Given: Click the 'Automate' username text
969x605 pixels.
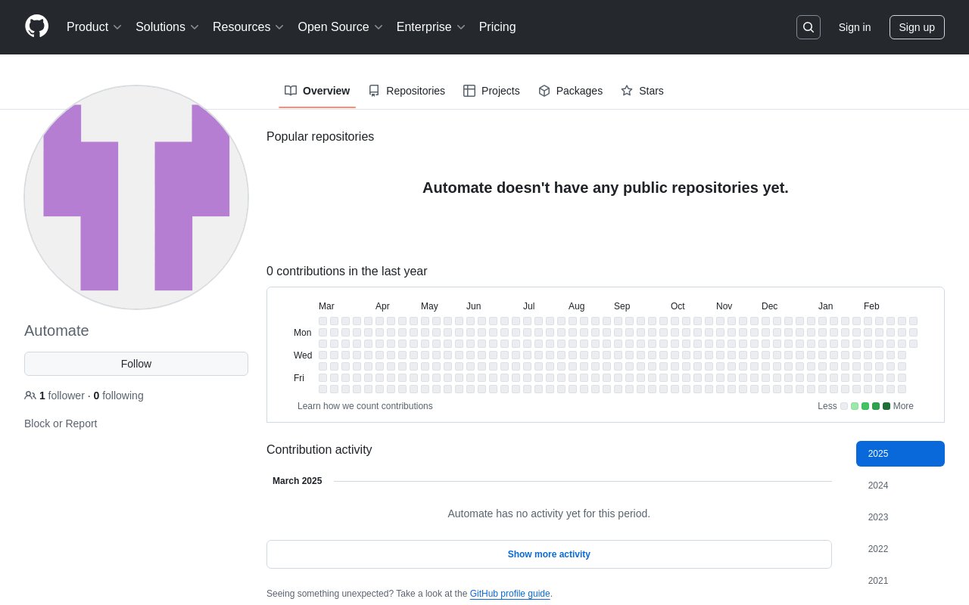Looking at the screenshot, I should (57, 330).
